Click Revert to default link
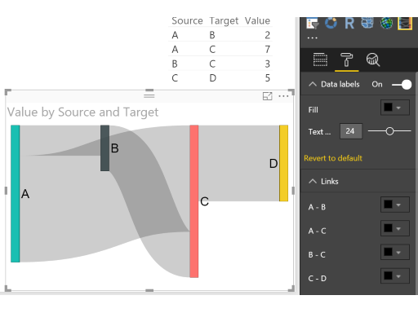This screenshot has width=418, height=313. click(333, 158)
